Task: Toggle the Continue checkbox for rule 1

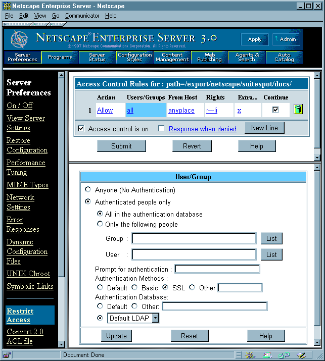Action: click(x=275, y=110)
